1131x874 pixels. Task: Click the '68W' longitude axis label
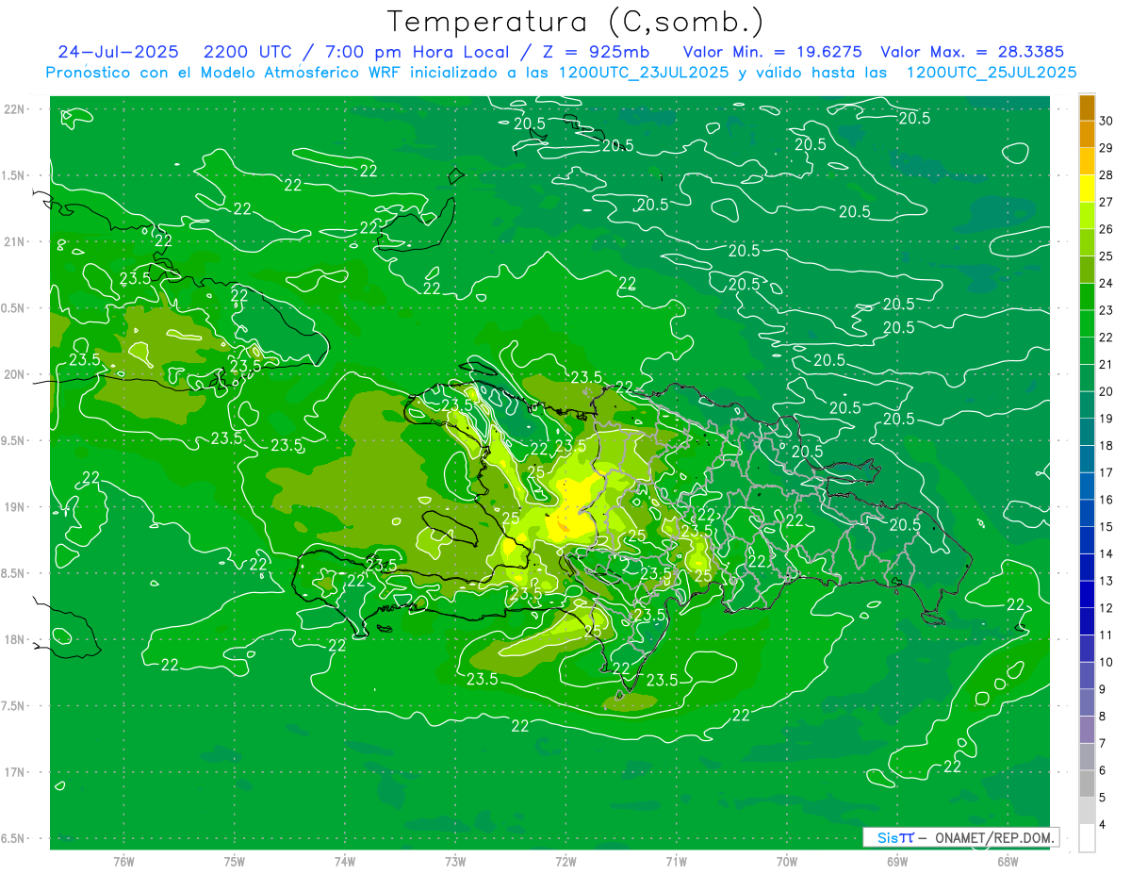point(1007,861)
